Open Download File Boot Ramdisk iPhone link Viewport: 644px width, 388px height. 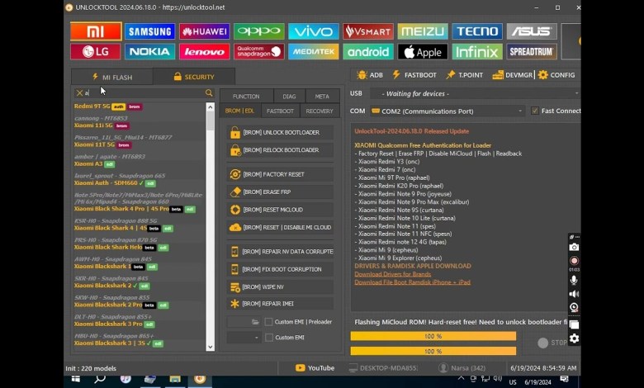point(412,282)
